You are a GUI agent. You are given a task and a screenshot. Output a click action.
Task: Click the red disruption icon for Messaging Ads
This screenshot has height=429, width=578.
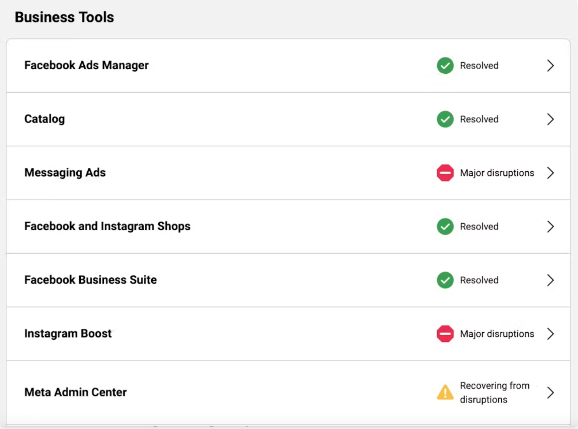point(445,173)
